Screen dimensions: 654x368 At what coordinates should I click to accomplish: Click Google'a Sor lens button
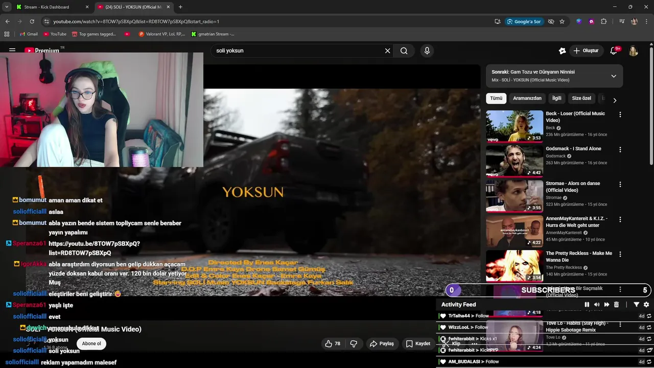coord(524,21)
